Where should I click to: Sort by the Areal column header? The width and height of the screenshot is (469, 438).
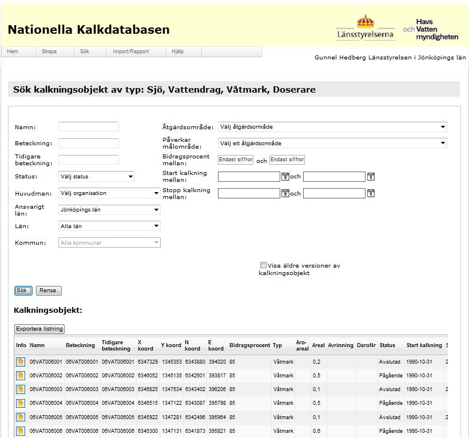(318, 345)
